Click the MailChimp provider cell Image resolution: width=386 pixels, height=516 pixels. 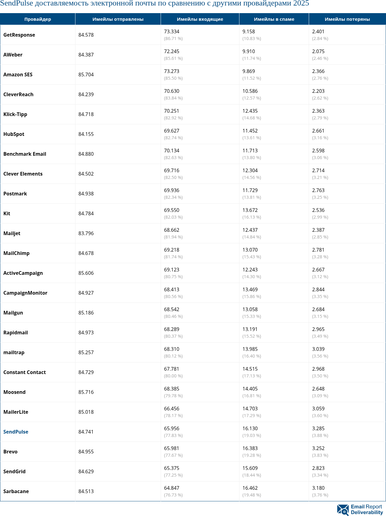16,253
